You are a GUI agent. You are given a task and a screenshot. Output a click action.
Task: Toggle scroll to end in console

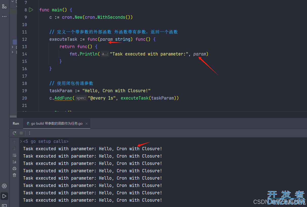(x=14, y=162)
